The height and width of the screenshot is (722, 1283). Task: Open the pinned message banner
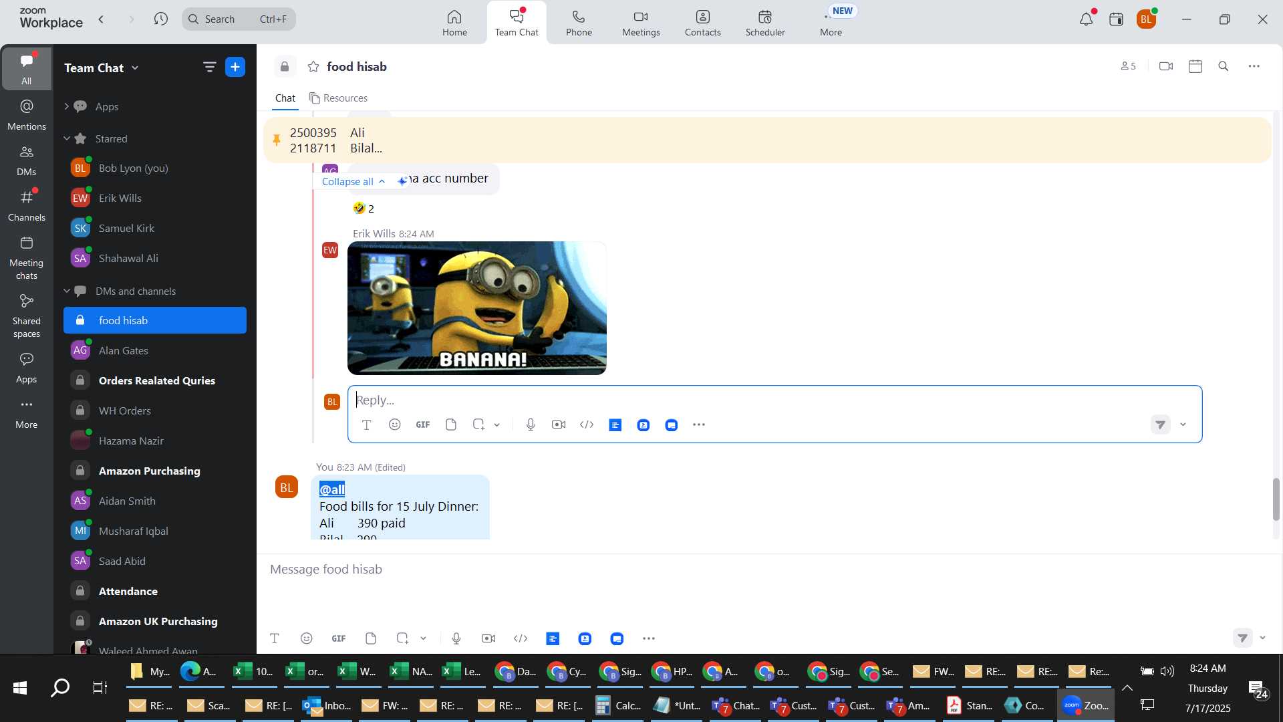click(x=767, y=140)
